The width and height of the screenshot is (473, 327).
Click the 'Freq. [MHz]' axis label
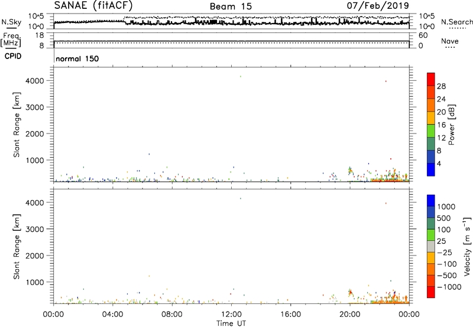coord(11,40)
